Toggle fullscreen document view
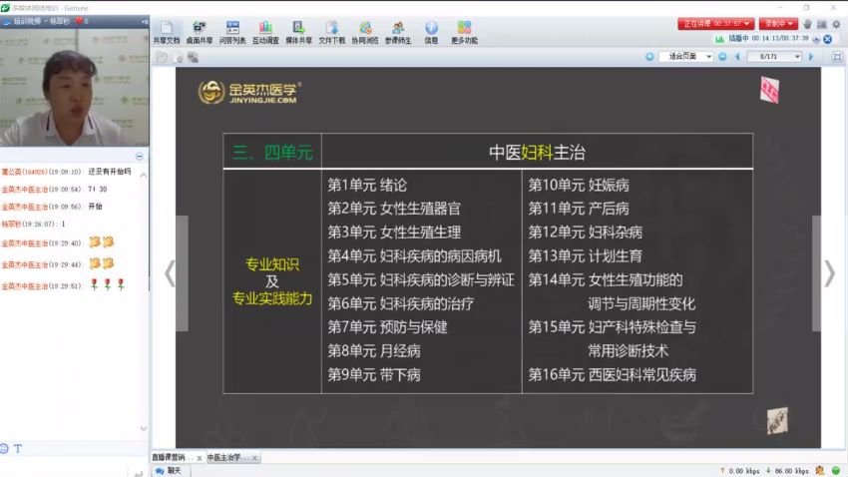This screenshot has width=848, height=477. pos(837,57)
